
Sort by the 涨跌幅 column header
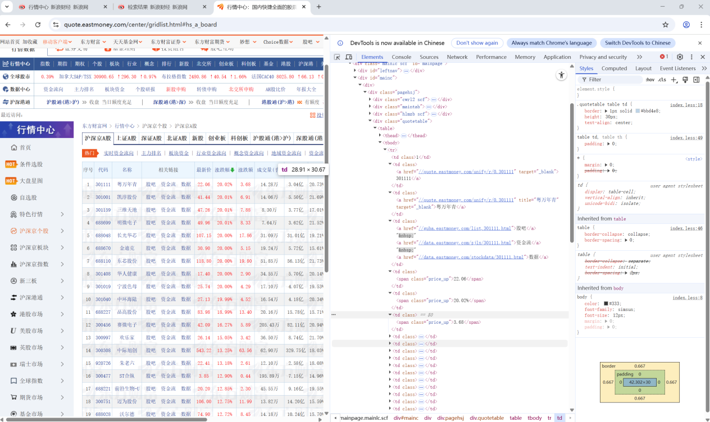tap(225, 169)
